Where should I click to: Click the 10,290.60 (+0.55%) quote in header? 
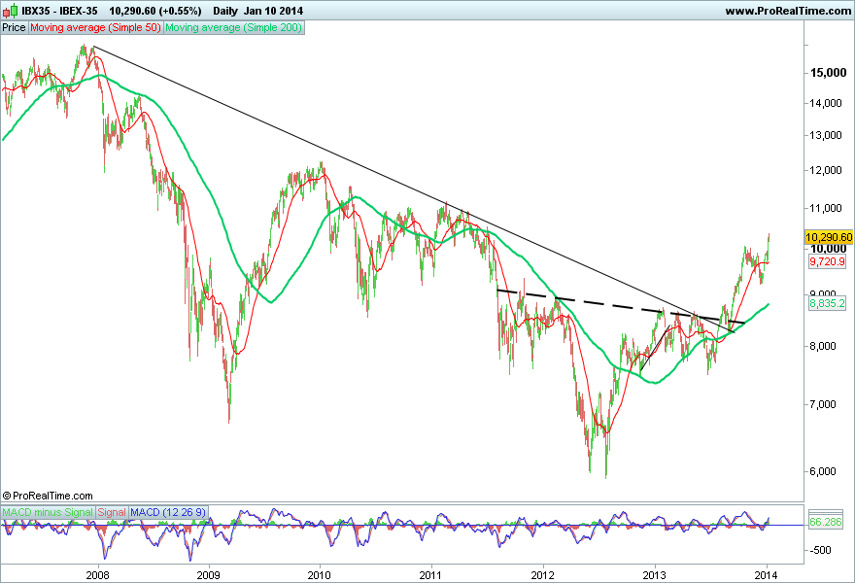click(154, 11)
